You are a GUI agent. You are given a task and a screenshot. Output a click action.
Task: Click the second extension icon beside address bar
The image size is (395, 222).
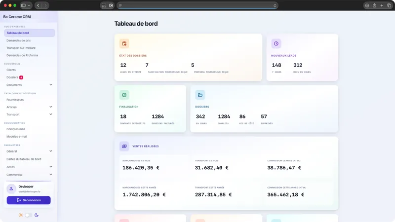tap(111, 5)
